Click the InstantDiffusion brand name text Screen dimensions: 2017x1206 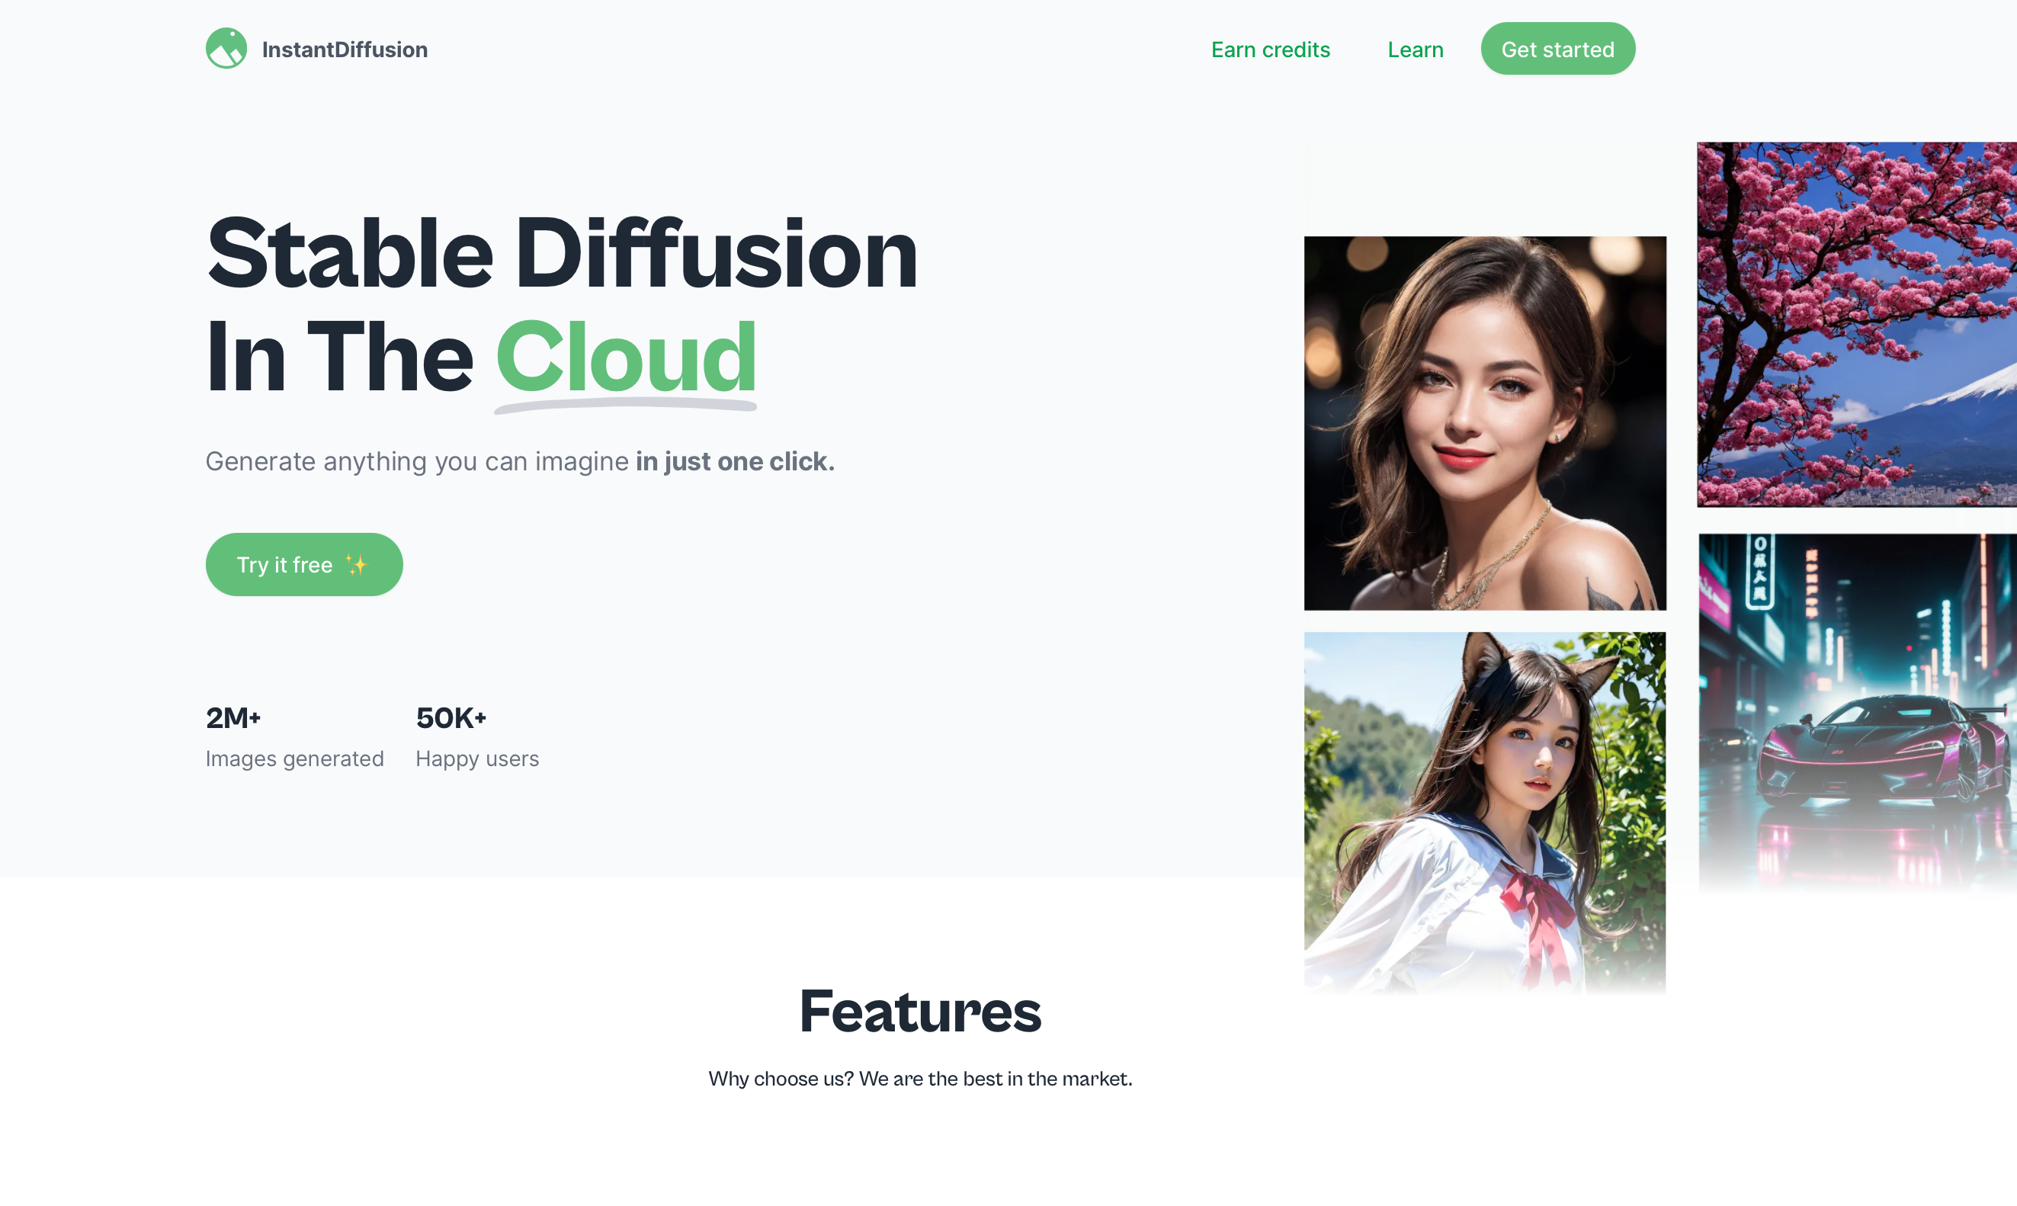[x=345, y=50]
